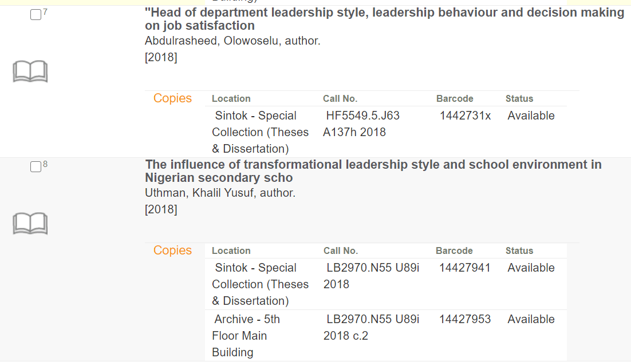Click the Archive - 5th Floor Main Building location
This screenshot has height=362, width=631.
[x=247, y=336]
